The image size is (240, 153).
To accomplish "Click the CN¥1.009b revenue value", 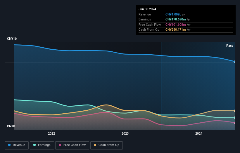I will 173,14.
